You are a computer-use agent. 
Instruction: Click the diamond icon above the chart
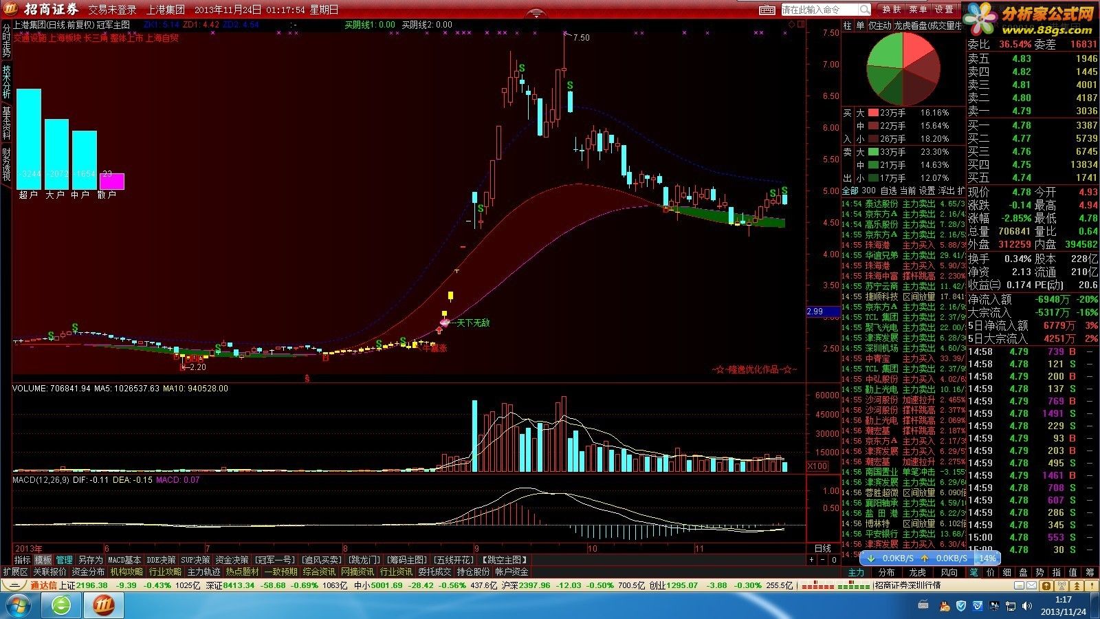[x=791, y=24]
